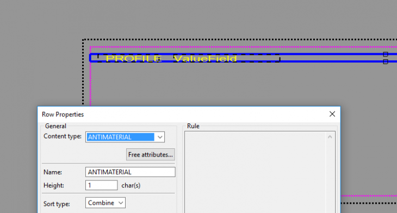The image size is (397, 213).
Task: Click the Height input field
Action: (x=101, y=185)
